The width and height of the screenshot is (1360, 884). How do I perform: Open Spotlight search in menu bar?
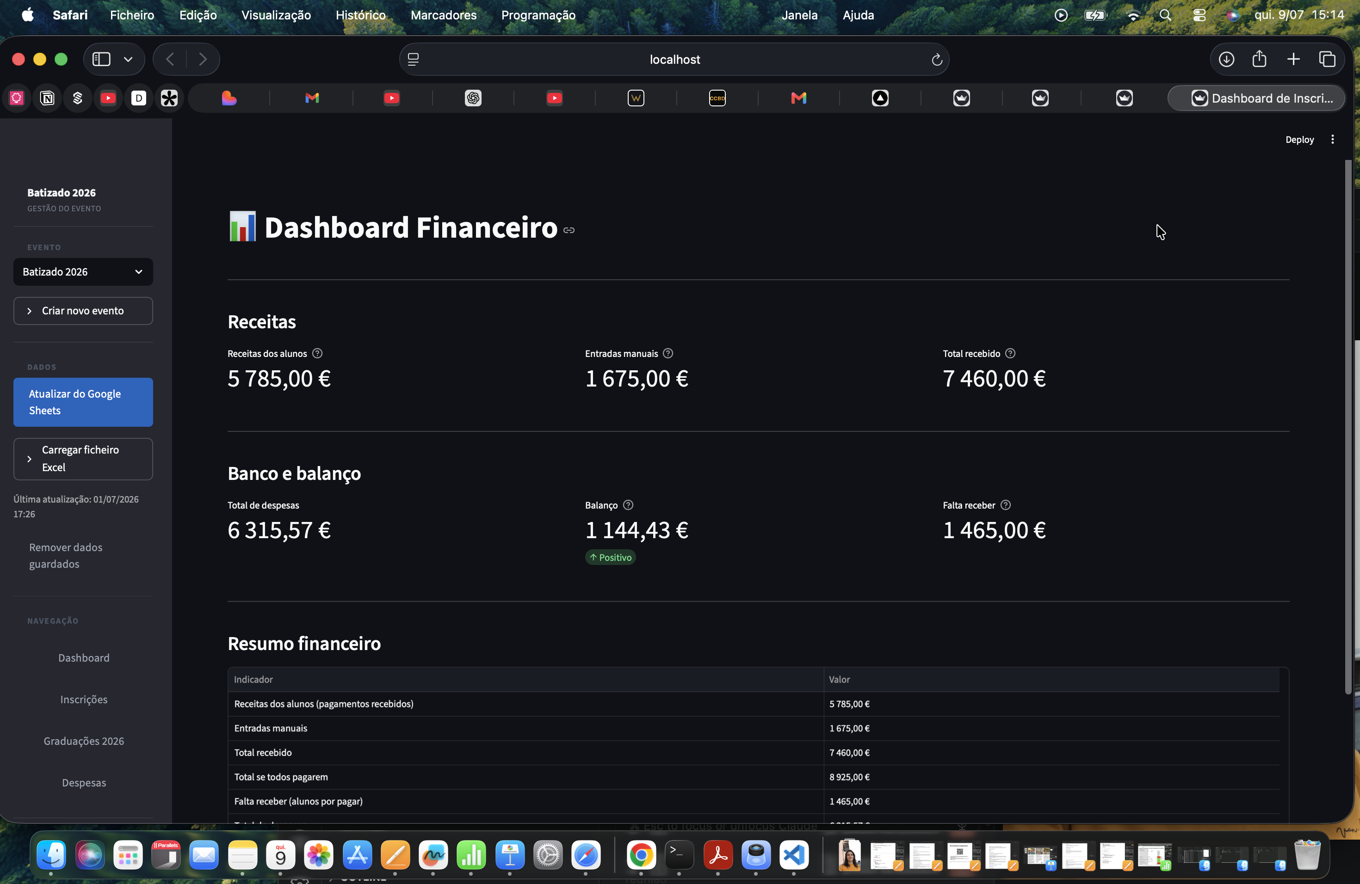pyautogui.click(x=1165, y=15)
